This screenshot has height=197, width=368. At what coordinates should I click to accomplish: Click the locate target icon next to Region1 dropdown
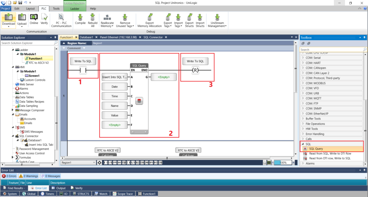click(x=100, y=163)
